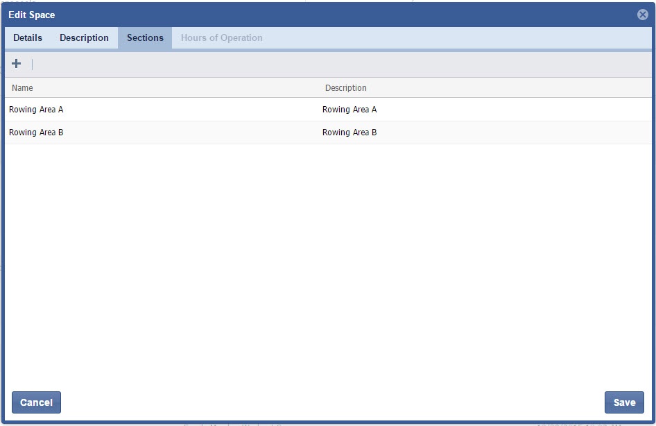Open the Description tab

point(84,38)
